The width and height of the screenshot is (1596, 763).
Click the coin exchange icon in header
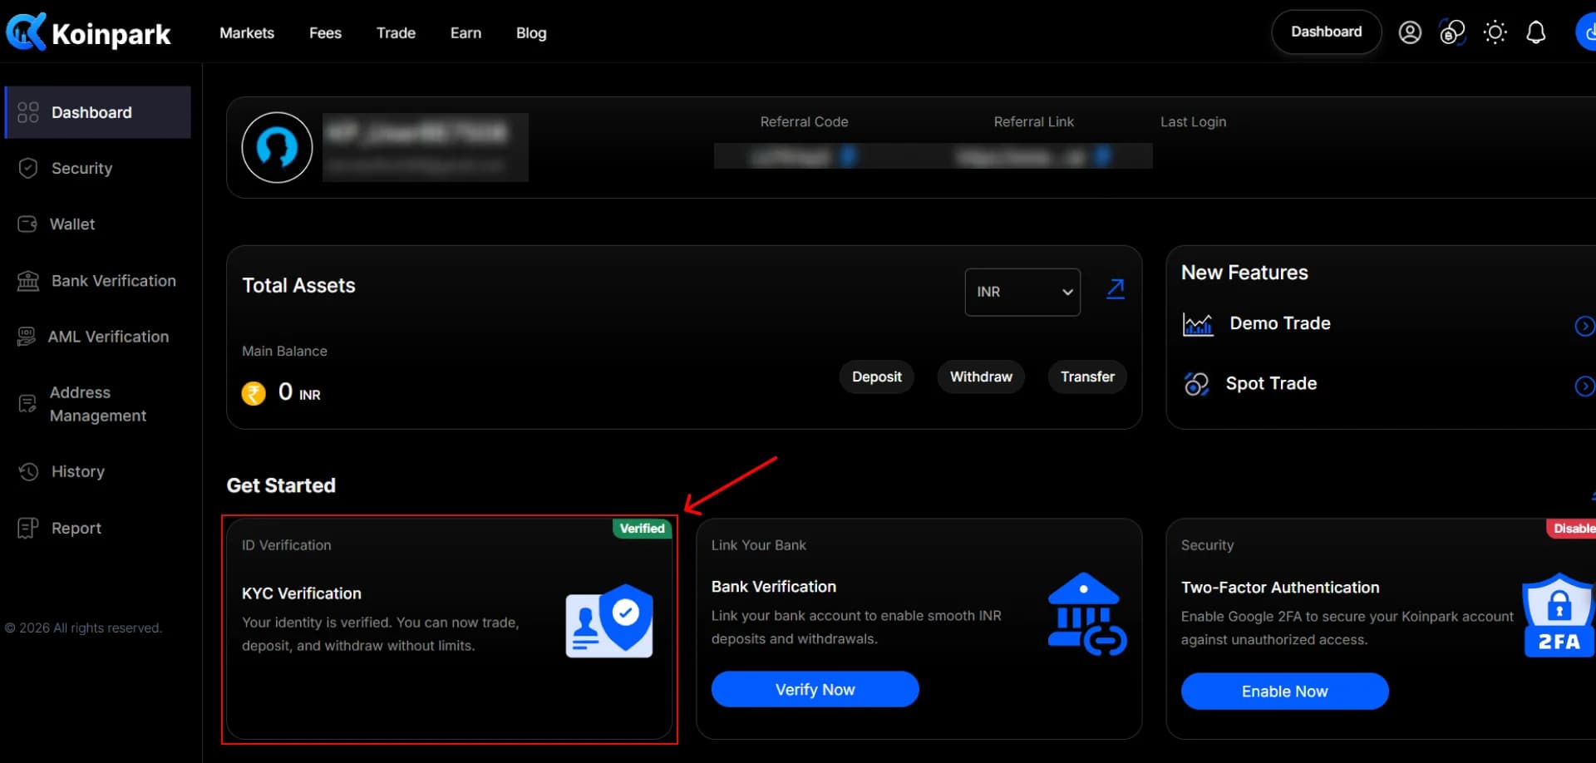pos(1452,32)
